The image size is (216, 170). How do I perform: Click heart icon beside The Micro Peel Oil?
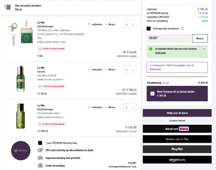point(89,70)
